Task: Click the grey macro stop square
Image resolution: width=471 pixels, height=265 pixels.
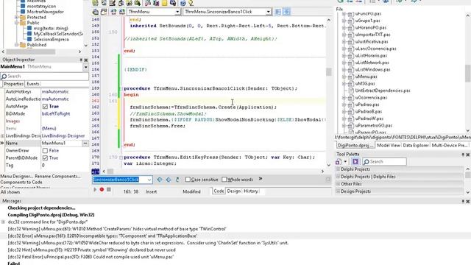Action: click(x=109, y=190)
